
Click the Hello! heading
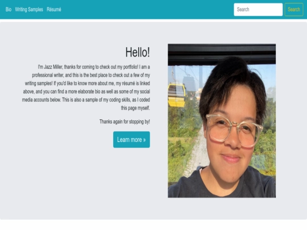[x=138, y=52]
